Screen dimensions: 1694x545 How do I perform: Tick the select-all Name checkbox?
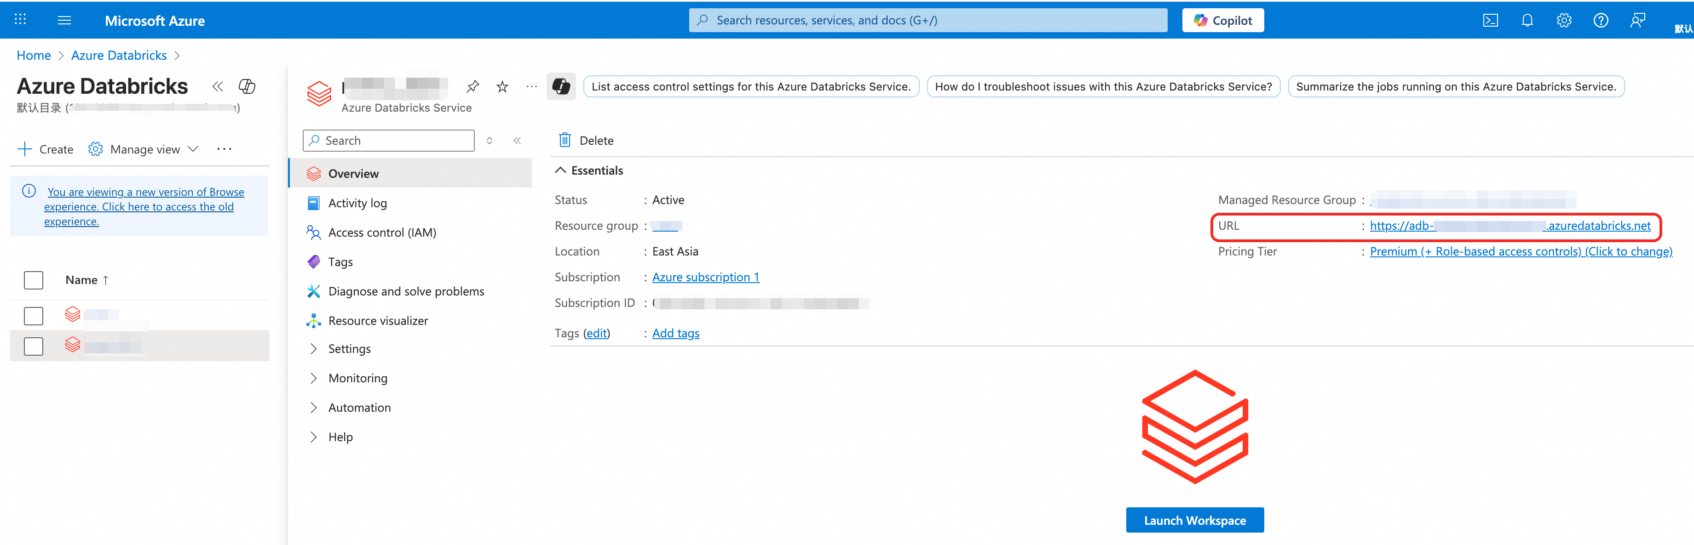click(x=34, y=280)
